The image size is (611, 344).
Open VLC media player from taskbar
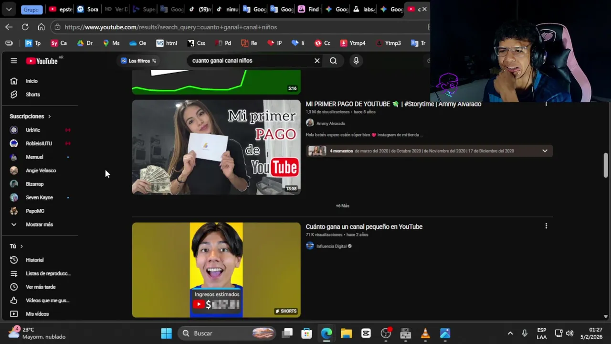coord(425,333)
